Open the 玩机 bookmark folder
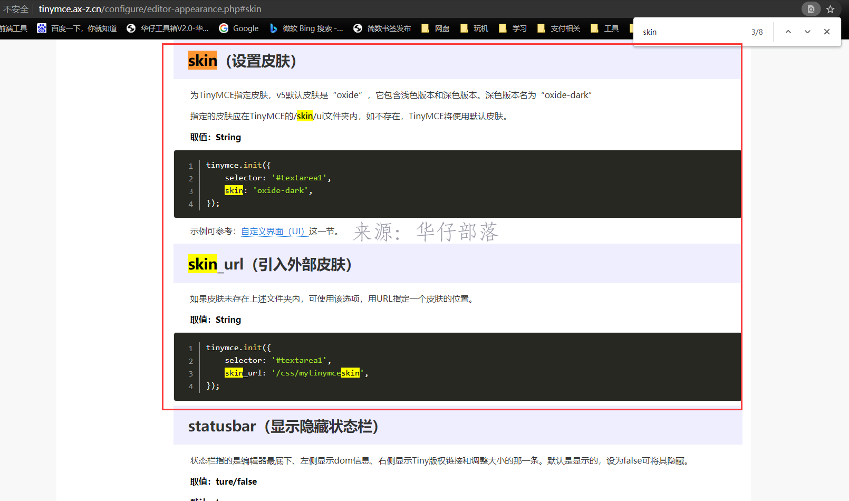This screenshot has width=849, height=501. click(x=474, y=28)
